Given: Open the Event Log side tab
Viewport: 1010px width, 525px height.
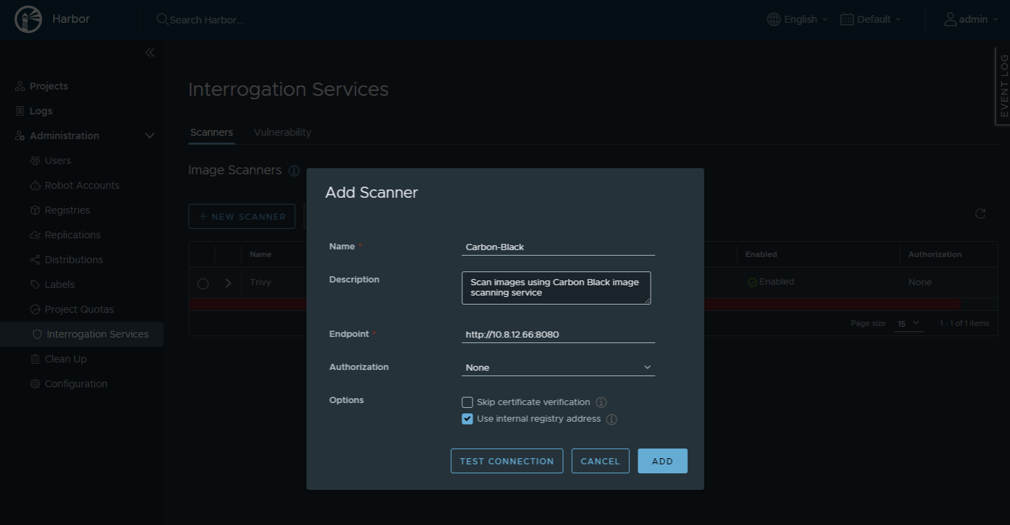Looking at the screenshot, I should tap(1003, 86).
